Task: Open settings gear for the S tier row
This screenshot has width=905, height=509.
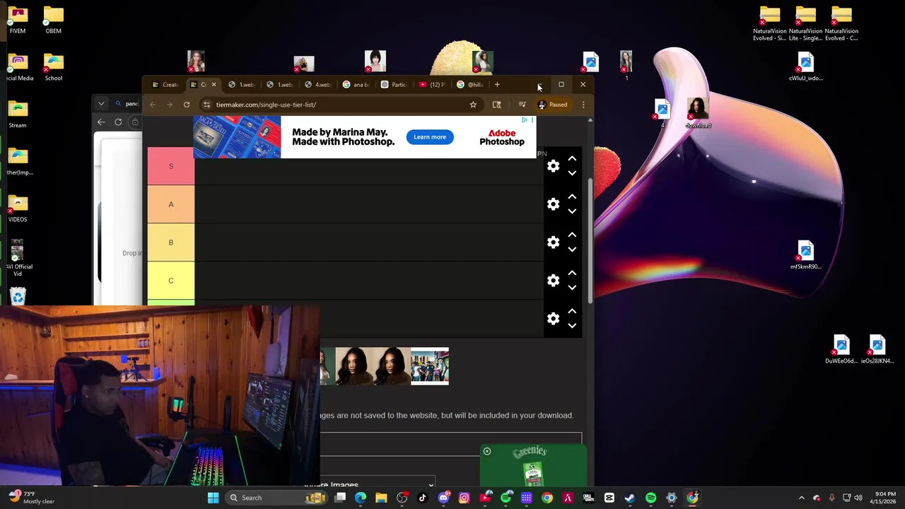Action: [x=553, y=166]
